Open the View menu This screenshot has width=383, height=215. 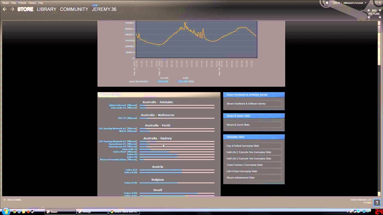tap(14, 3)
